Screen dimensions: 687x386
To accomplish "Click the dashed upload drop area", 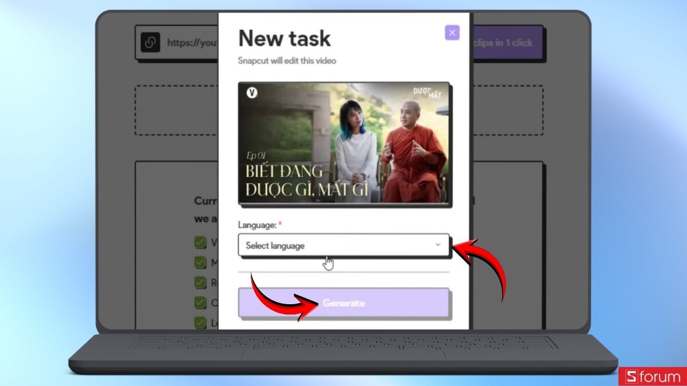I will (339, 110).
